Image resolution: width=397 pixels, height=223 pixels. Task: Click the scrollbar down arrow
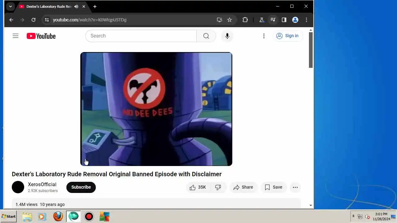point(311,205)
